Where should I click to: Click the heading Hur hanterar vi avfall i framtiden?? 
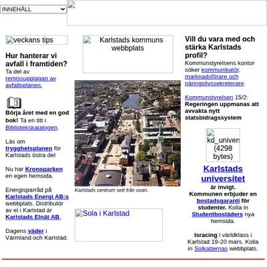[x=36, y=59]
